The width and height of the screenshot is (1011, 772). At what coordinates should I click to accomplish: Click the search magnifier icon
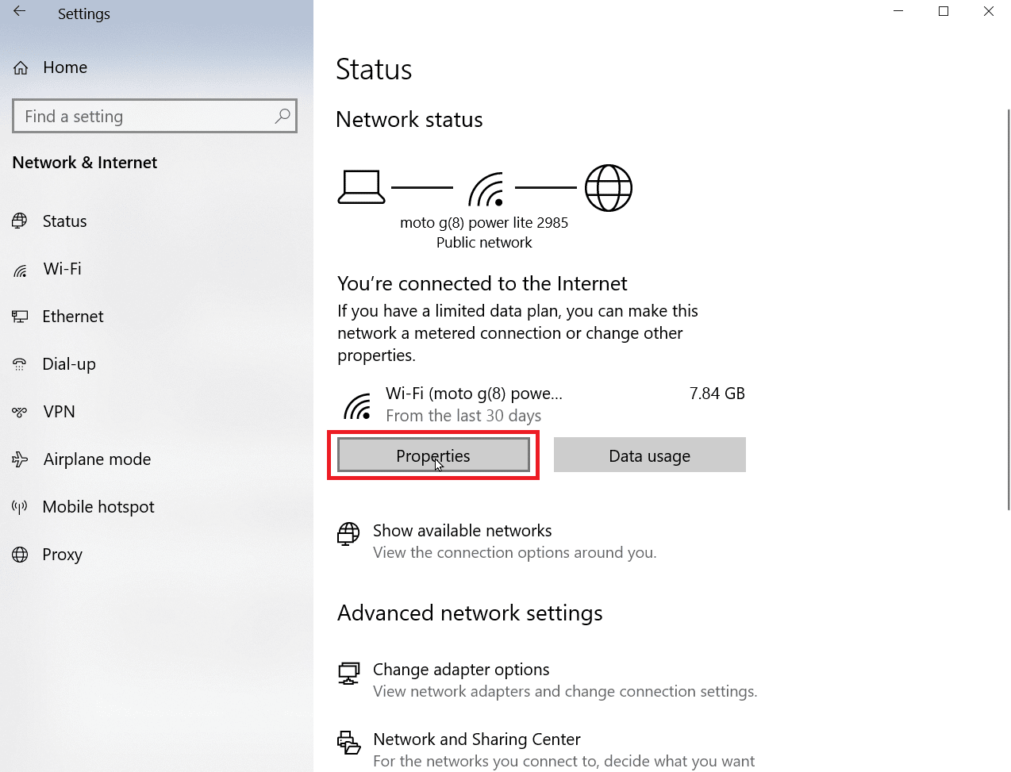[x=283, y=117]
